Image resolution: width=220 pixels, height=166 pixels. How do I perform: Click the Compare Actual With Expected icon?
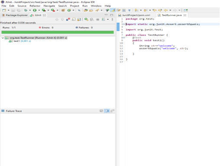pos(112,111)
